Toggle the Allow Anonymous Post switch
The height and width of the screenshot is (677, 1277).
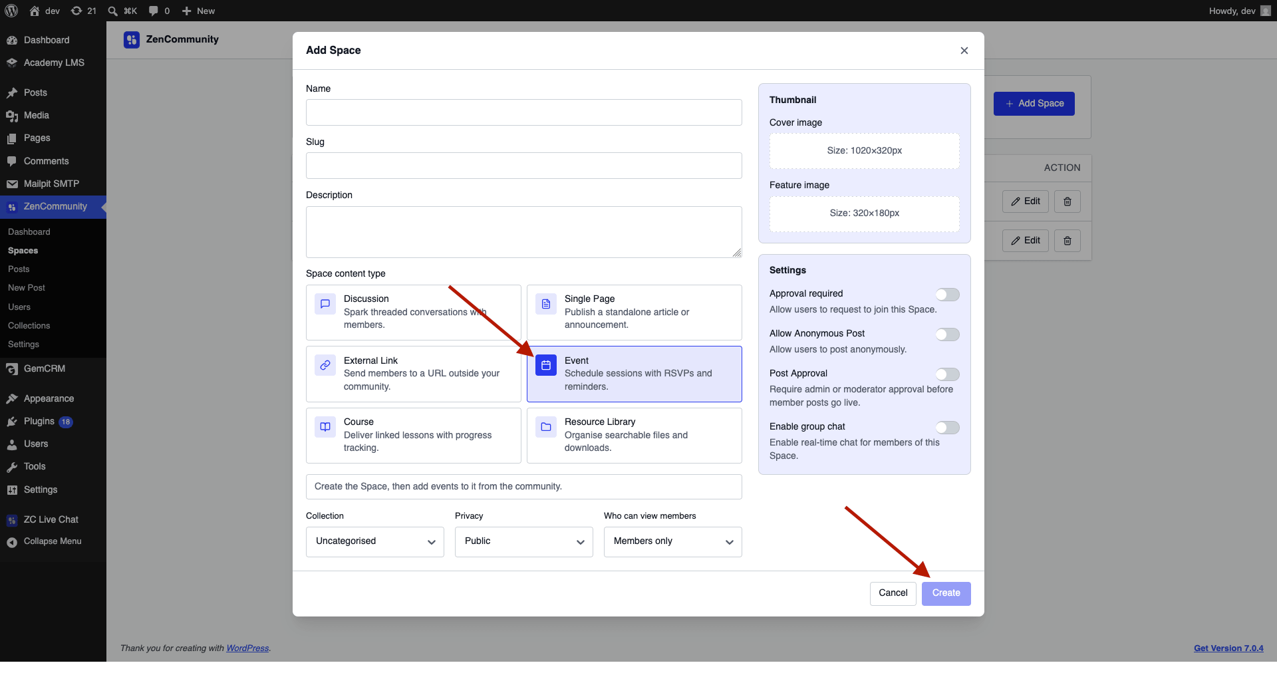pos(948,335)
